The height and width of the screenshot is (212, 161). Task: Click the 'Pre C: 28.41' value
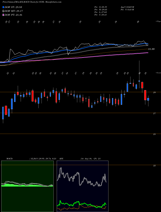pos(101,15)
